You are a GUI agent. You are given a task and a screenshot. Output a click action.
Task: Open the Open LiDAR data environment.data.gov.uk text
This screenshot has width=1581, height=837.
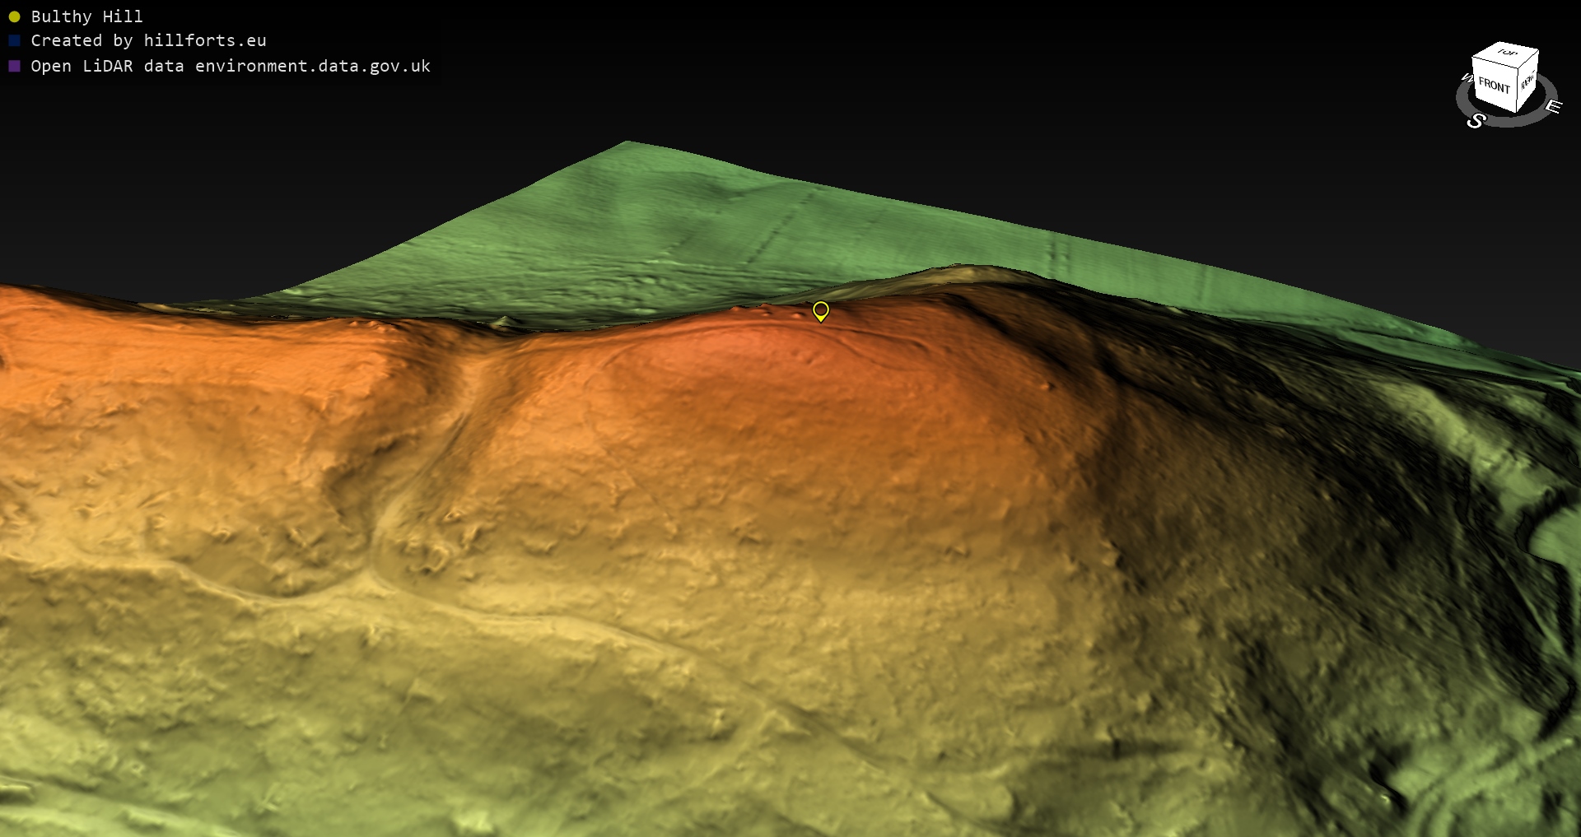pyautogui.click(x=231, y=66)
